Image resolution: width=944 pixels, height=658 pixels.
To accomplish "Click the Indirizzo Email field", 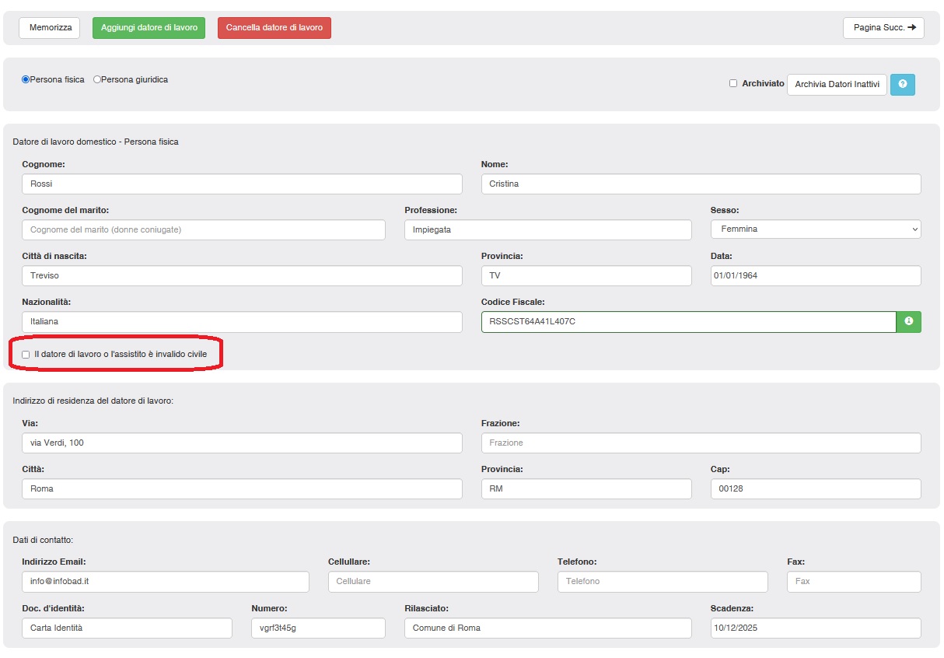I will pyautogui.click(x=166, y=582).
